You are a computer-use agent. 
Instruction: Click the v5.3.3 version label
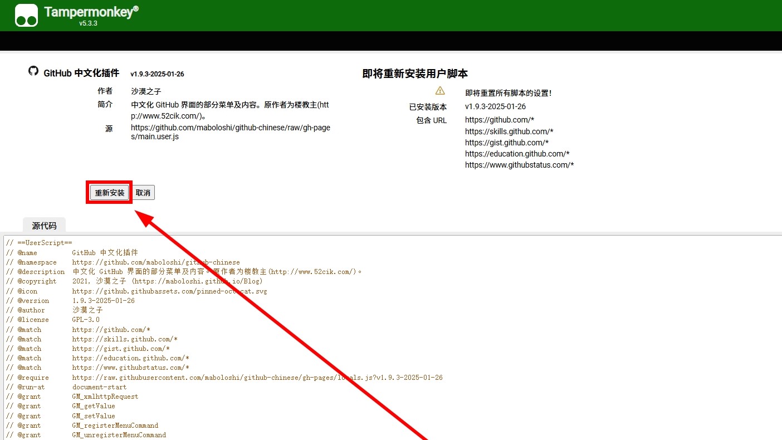(88, 23)
